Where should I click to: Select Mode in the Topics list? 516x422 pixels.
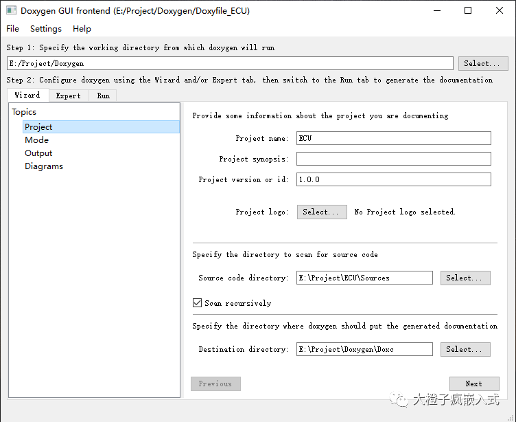click(x=37, y=140)
